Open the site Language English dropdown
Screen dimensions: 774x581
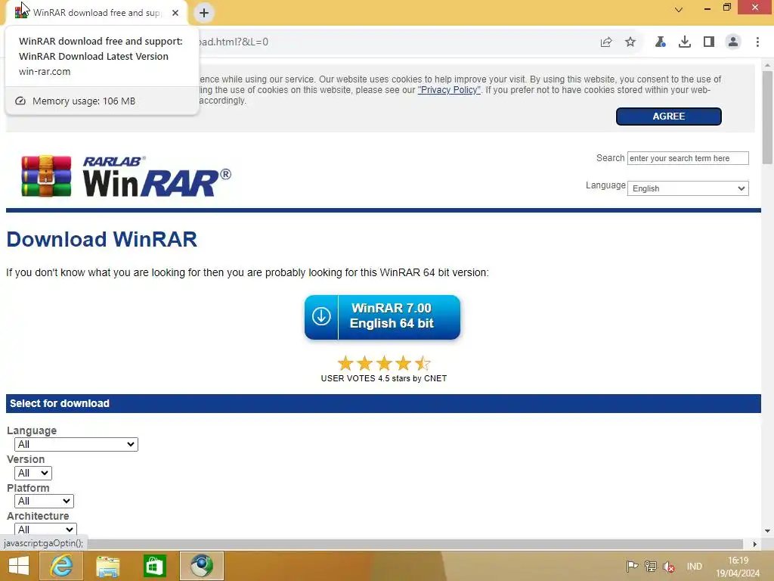[x=688, y=188]
